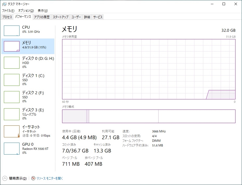
Task: Click the 711 MB paged pool value
Action: (71, 164)
